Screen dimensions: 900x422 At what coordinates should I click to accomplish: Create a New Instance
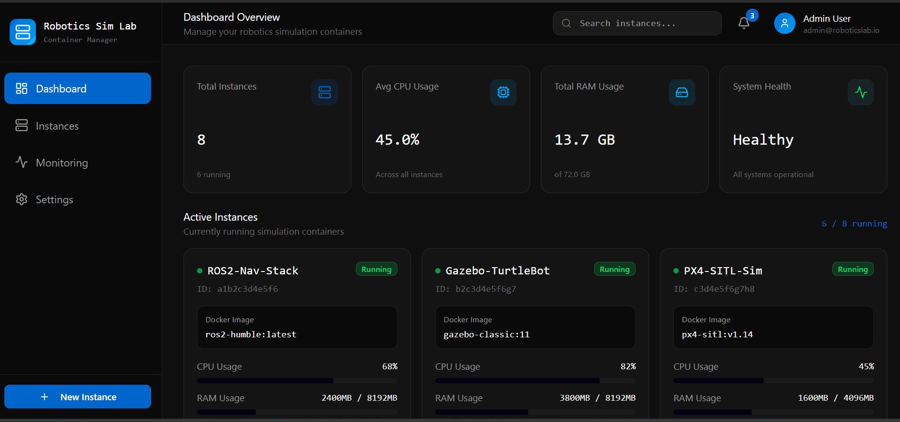pyautogui.click(x=77, y=397)
